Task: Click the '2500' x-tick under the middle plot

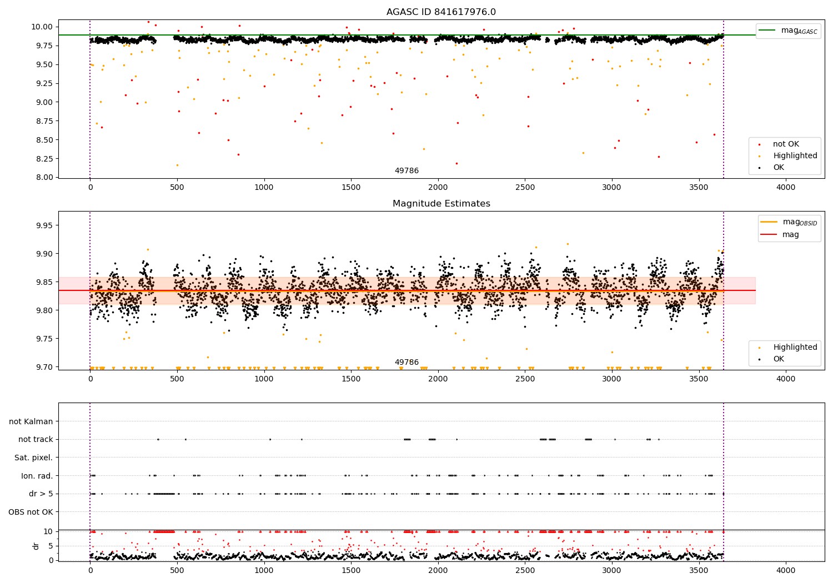Action: pos(525,379)
